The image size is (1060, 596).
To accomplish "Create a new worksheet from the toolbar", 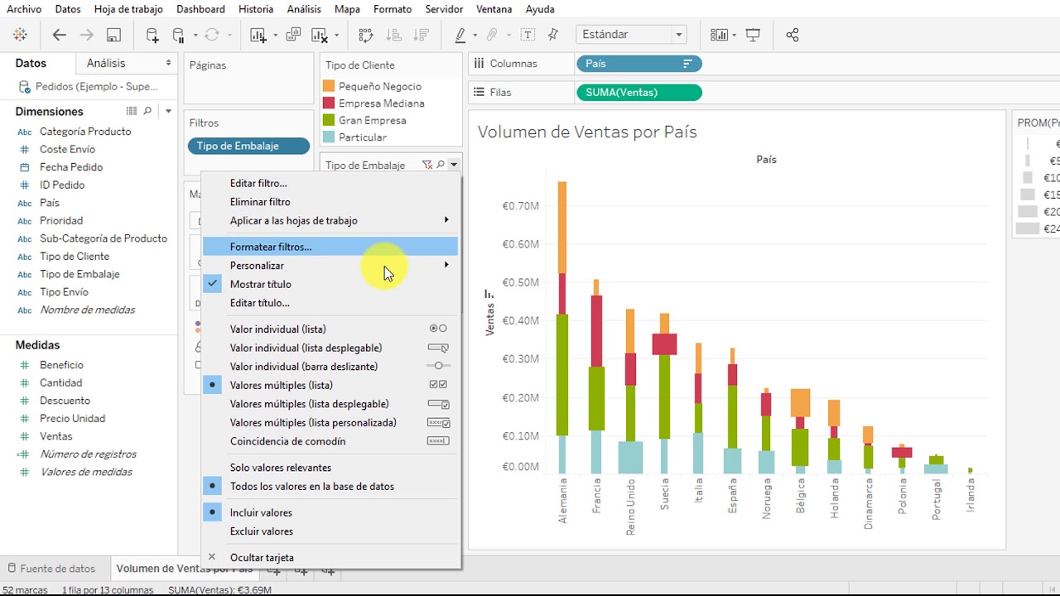I will point(258,35).
